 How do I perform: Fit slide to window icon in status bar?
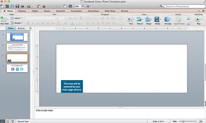click(201, 121)
